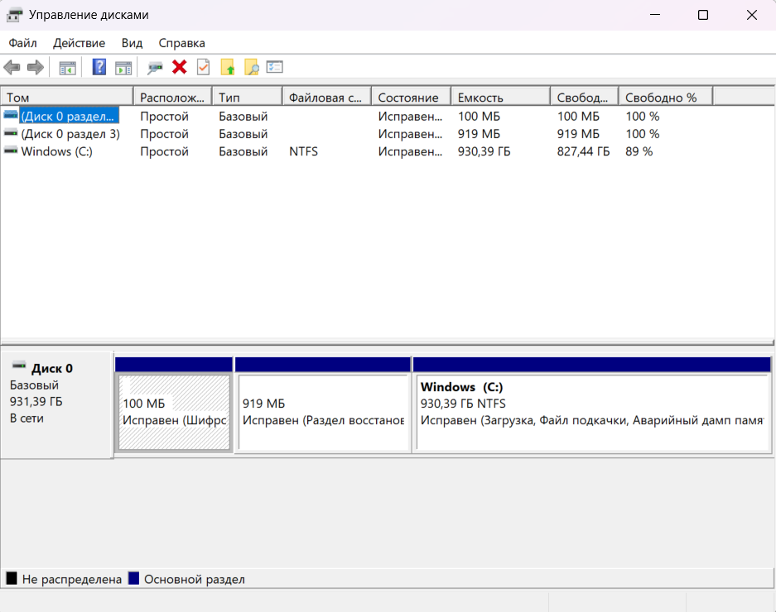This screenshot has height=612, width=776.
Task: Click the black Не распределена legend swatch
Action: [x=12, y=578]
